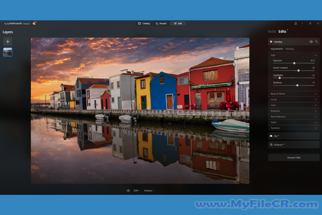The height and width of the screenshot is (215, 322).
Task: Click the share/export icon in title bar
Action: click(296, 23)
